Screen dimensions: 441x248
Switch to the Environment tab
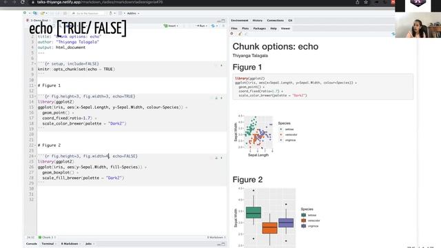[240, 21]
